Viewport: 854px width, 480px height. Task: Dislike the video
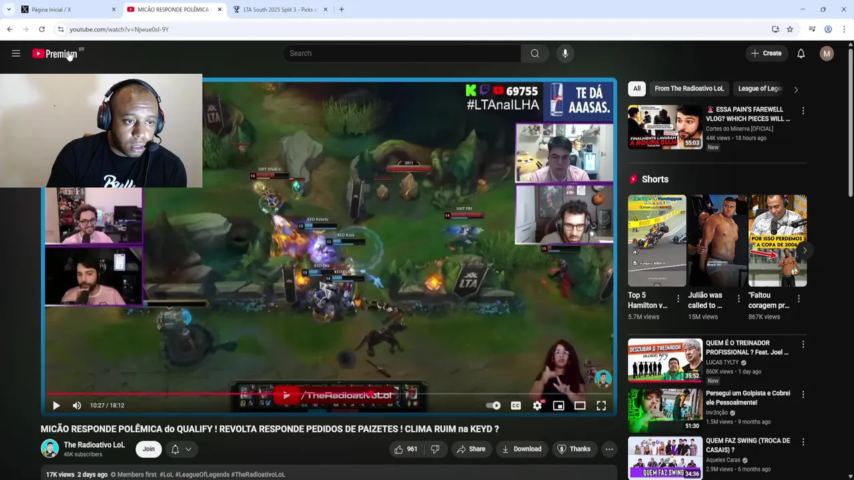tap(435, 449)
